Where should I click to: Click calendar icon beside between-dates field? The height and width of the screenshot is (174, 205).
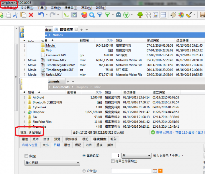click(155, 171)
